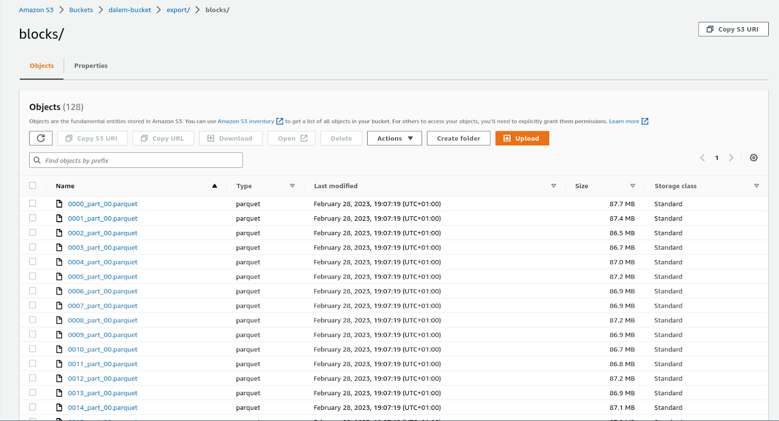Sort by Last modified column arrow
The width and height of the screenshot is (779, 421).
pyautogui.click(x=554, y=186)
